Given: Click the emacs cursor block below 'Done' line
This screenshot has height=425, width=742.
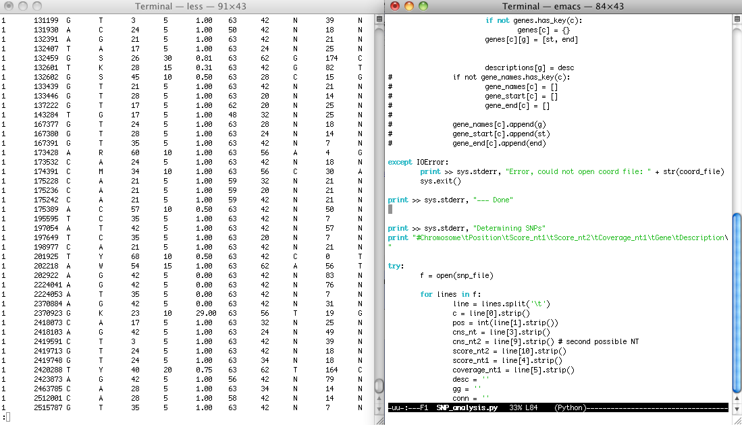Looking at the screenshot, I should click(390, 210).
